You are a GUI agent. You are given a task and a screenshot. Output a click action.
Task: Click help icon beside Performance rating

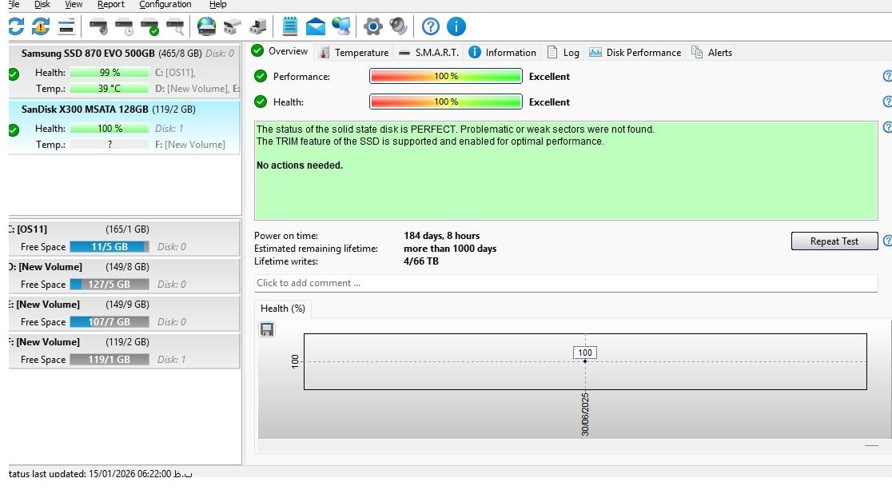point(887,77)
